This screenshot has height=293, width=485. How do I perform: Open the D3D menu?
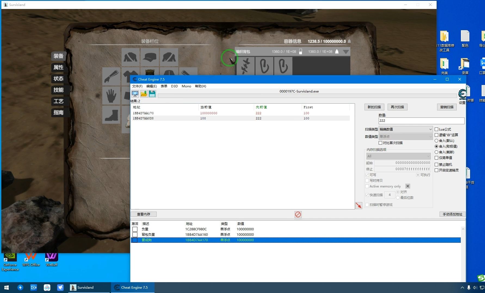pos(174,86)
